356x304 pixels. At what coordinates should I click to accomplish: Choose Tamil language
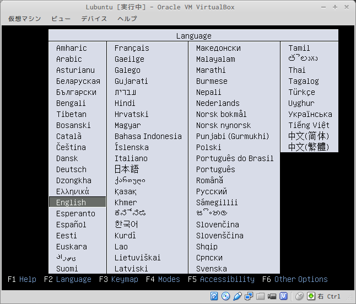click(299, 48)
